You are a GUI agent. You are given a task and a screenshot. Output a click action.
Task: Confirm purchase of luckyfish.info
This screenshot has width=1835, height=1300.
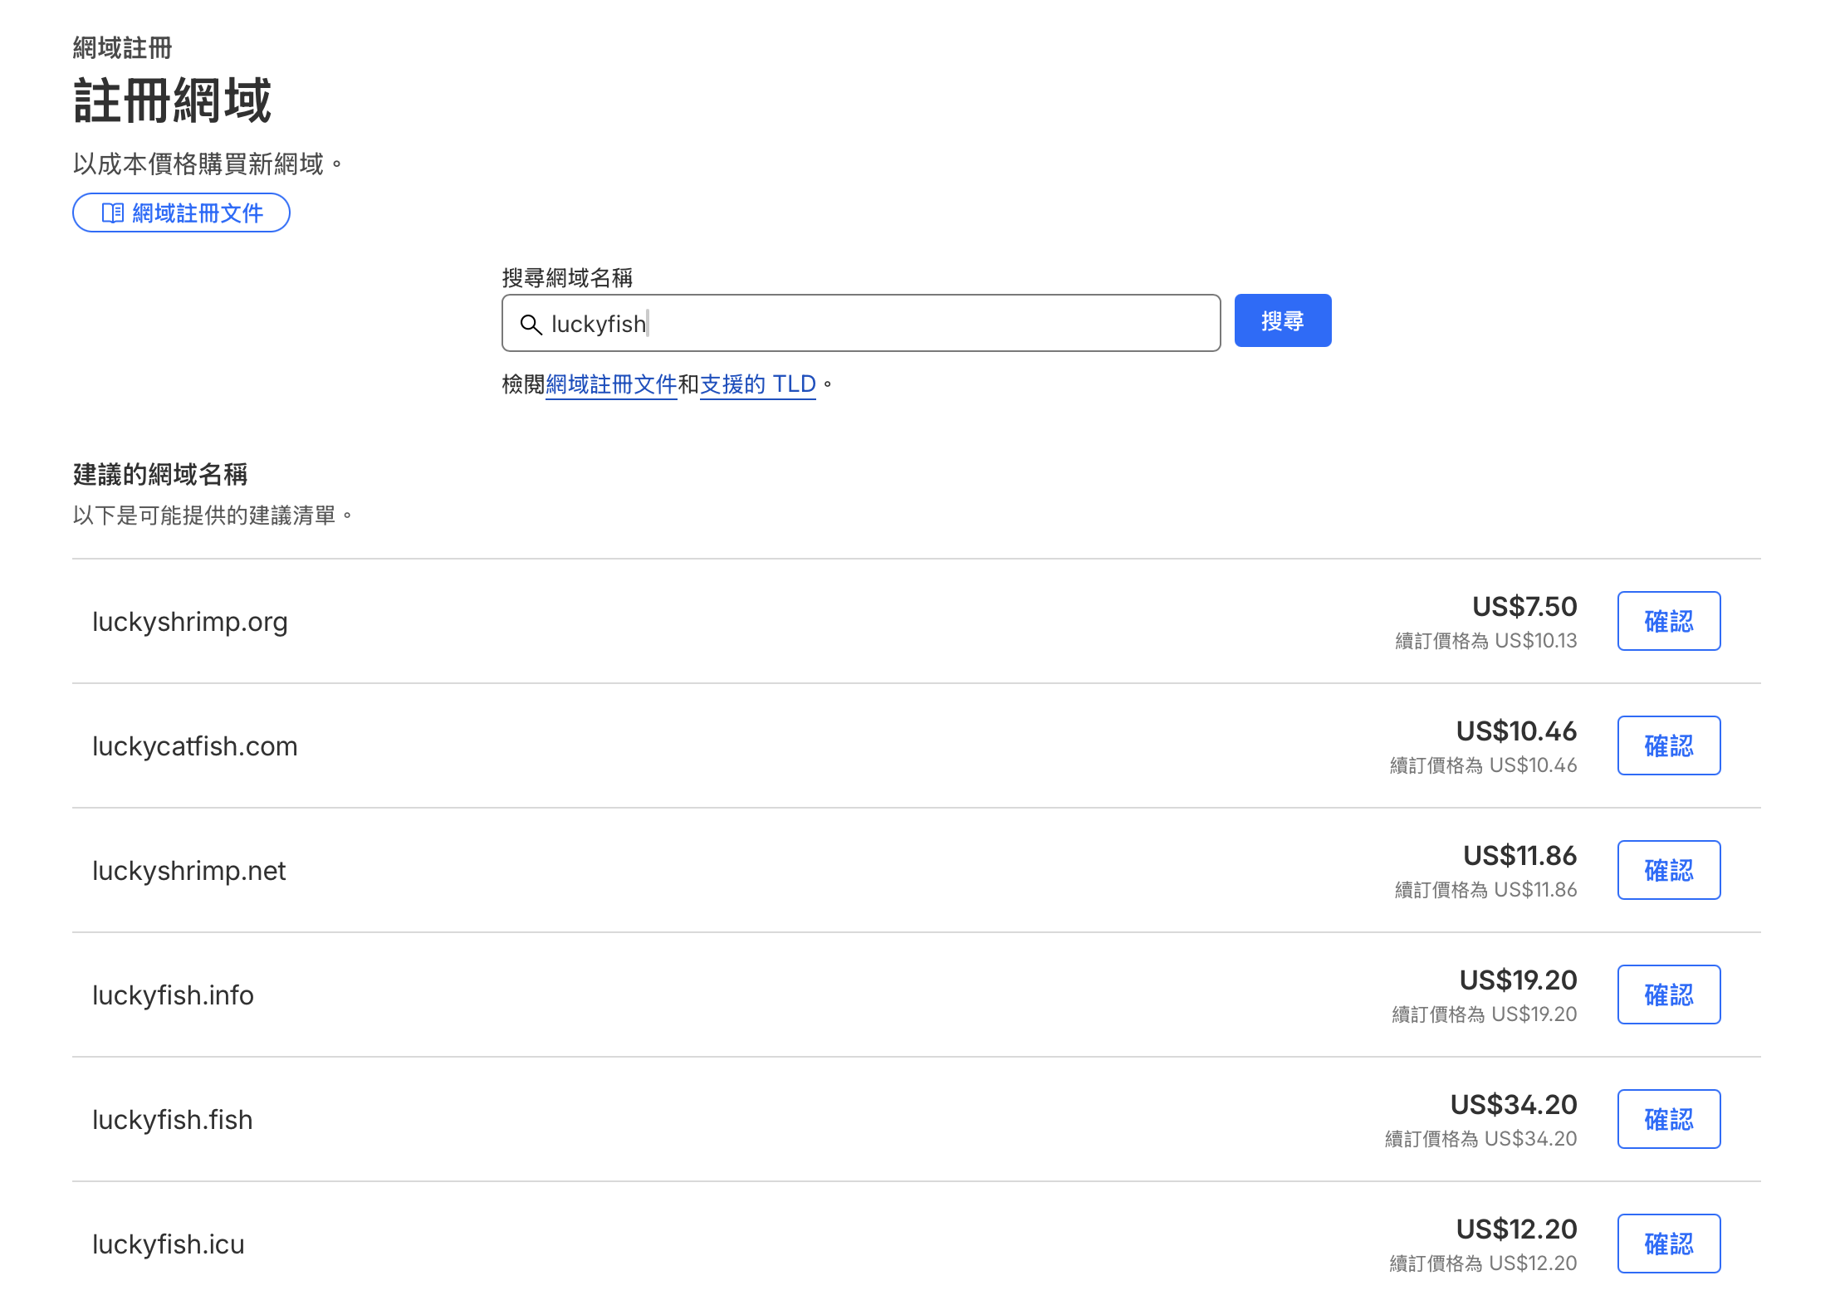pos(1668,995)
